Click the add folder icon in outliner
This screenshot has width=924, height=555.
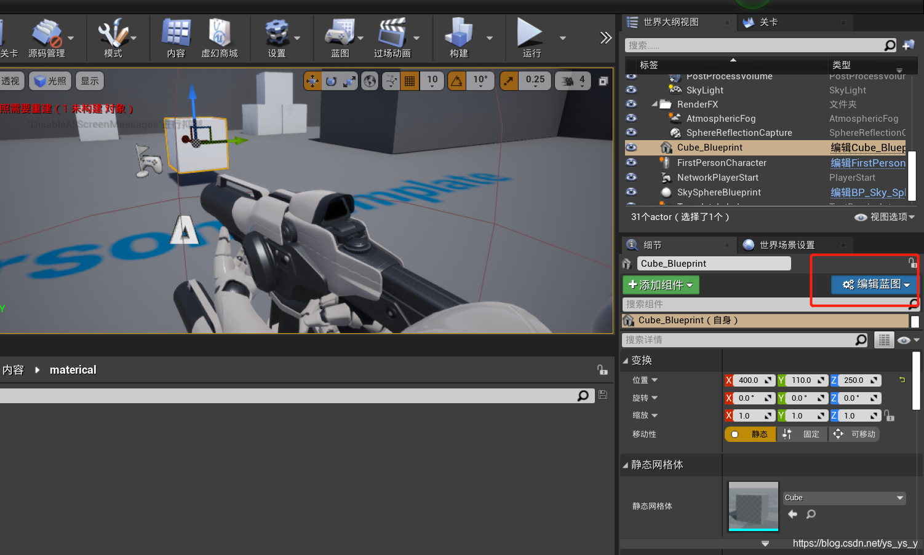(x=909, y=45)
